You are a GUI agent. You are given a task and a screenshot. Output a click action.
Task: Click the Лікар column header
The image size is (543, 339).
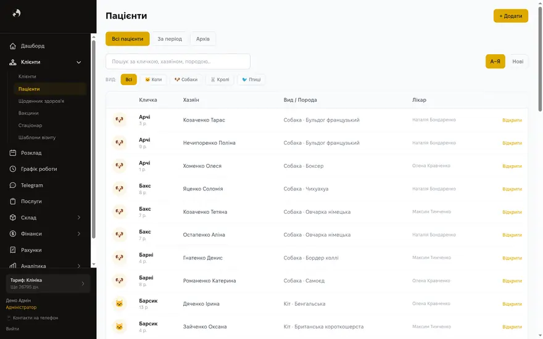tap(419, 100)
